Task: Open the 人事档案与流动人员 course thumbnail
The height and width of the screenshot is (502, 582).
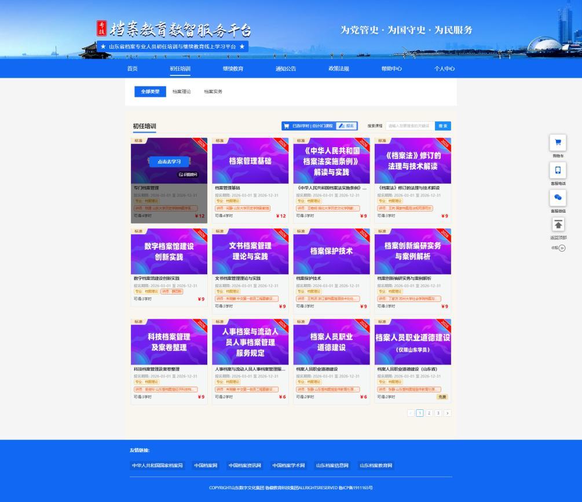Action: [250, 342]
